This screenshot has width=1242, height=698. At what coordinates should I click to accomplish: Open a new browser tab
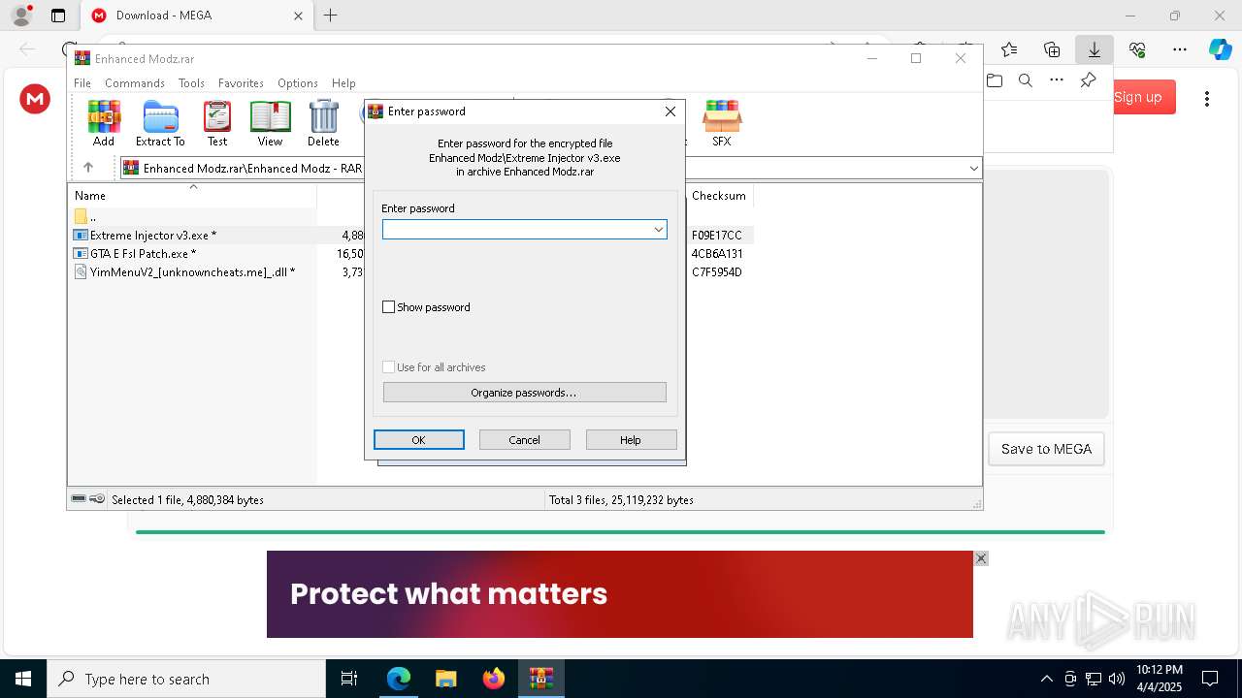click(x=330, y=16)
